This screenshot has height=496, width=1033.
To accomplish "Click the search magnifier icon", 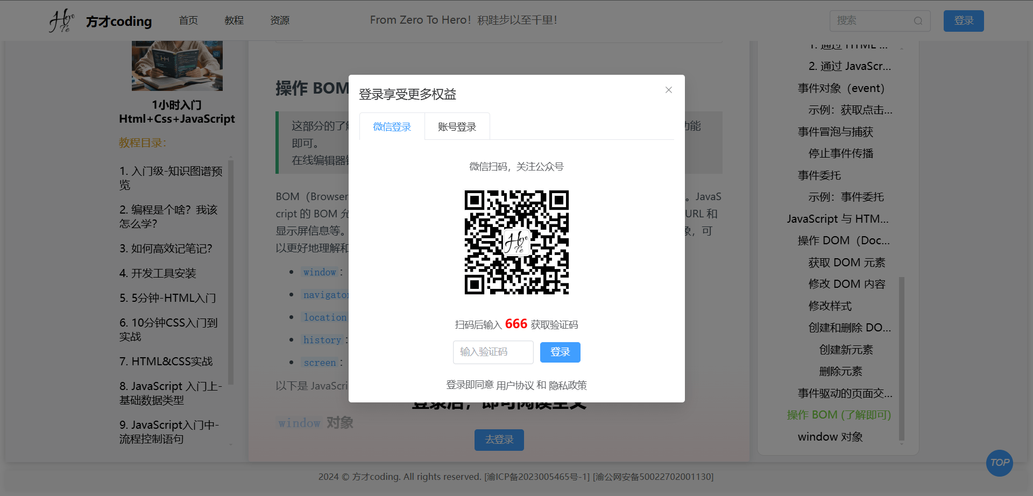I will [918, 21].
